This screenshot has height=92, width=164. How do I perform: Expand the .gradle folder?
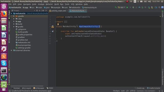tap(14, 16)
